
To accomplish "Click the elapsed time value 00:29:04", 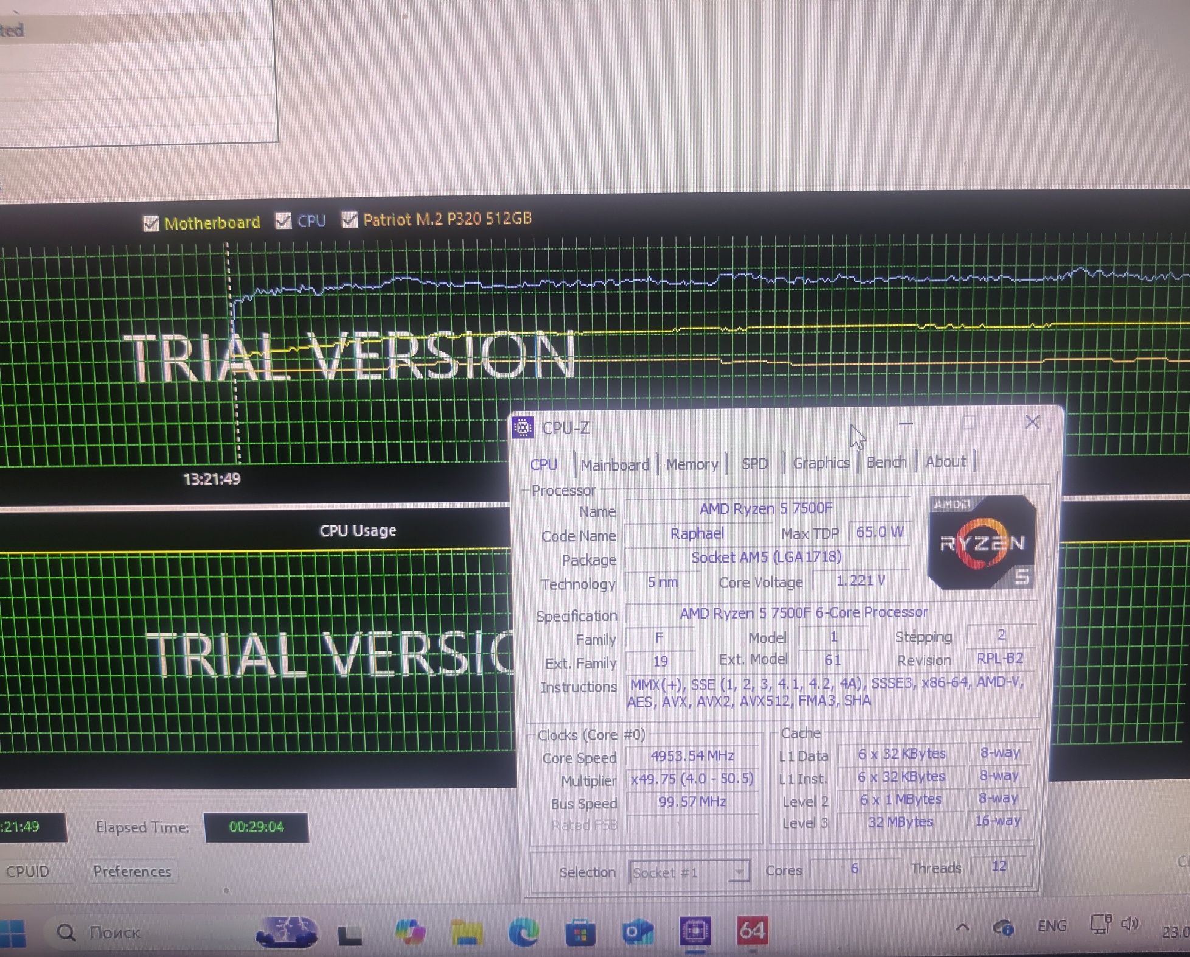I will coord(256,827).
